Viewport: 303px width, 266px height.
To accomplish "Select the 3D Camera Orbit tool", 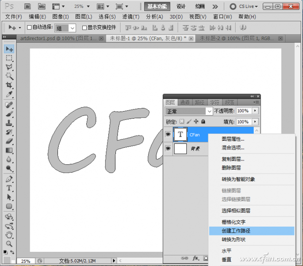I will 9,226.
